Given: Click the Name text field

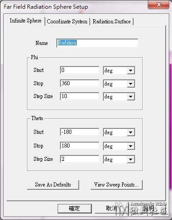Looking at the screenshot, I should [97, 43].
